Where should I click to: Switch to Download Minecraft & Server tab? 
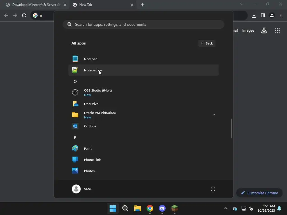(x=36, y=5)
